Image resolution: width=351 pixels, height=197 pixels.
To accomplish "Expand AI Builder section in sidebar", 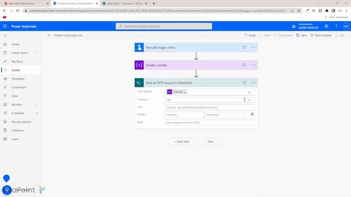I will click(37, 113).
